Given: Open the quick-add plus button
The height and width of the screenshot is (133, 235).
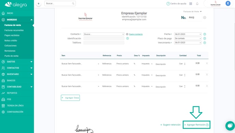Looking at the screenshot, I should [x=39, y=3].
